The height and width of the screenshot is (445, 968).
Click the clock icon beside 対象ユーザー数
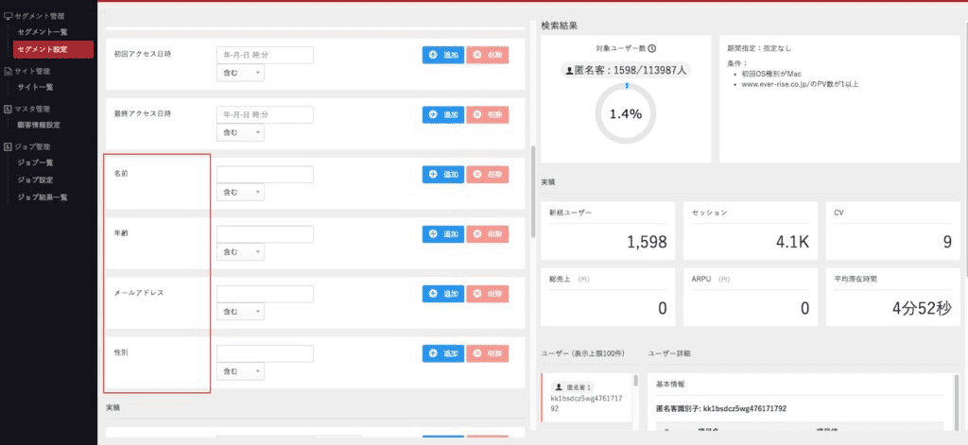(652, 48)
